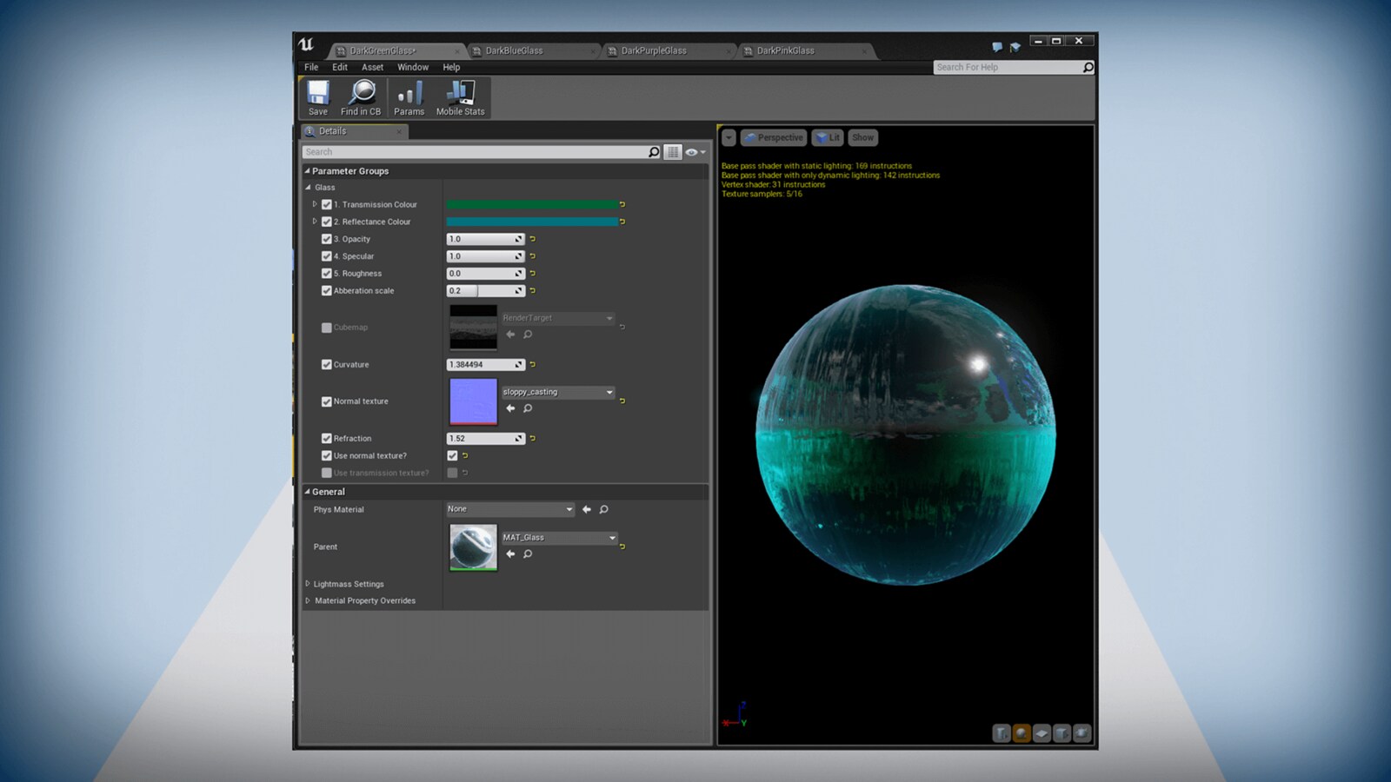Image resolution: width=1391 pixels, height=782 pixels.
Task: Switch preview to the plane mesh
Action: [1041, 732]
